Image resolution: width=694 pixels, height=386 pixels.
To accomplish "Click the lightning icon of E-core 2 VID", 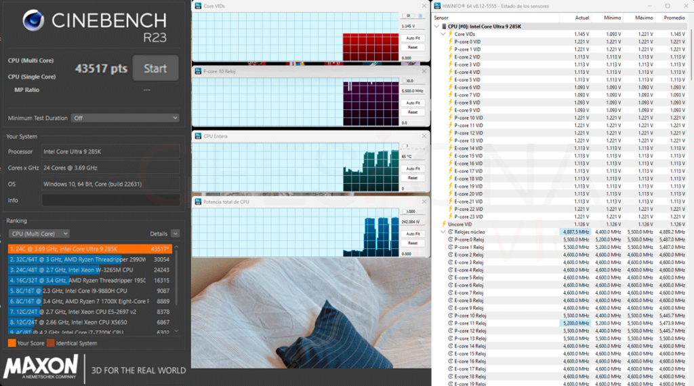I will pos(451,57).
